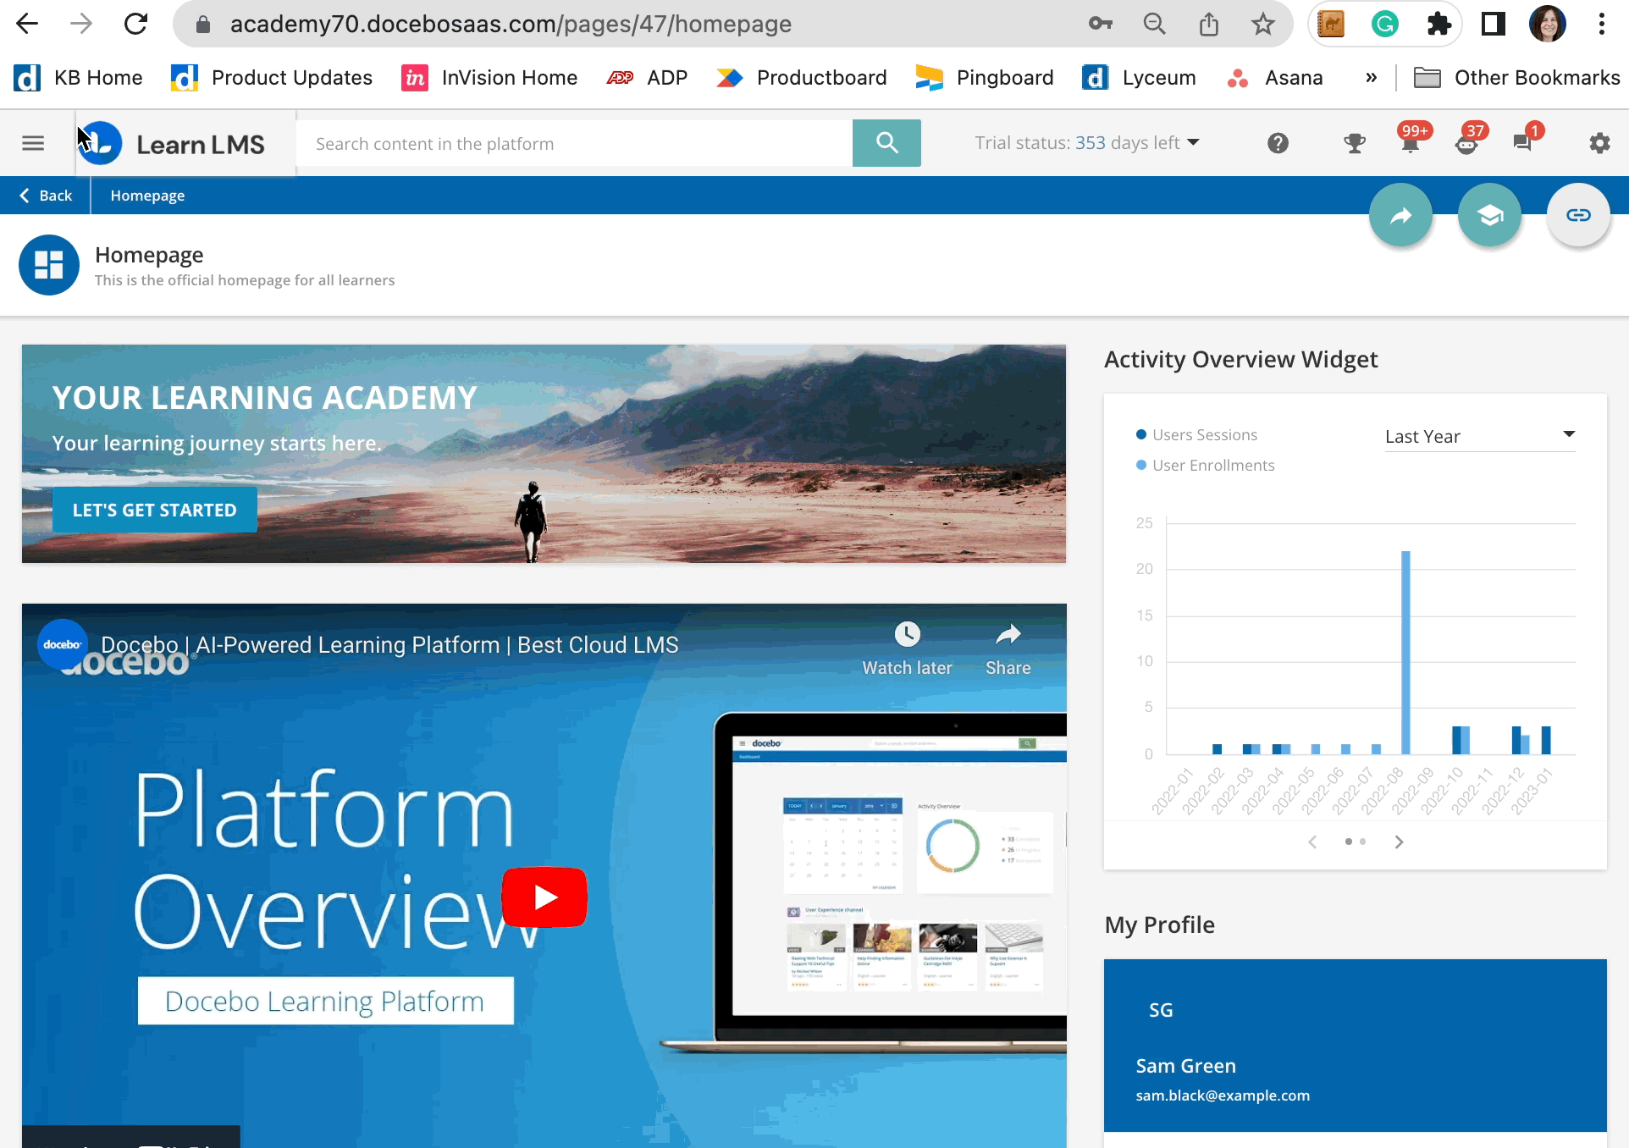Click the Sam Green profile card

click(x=1356, y=1046)
